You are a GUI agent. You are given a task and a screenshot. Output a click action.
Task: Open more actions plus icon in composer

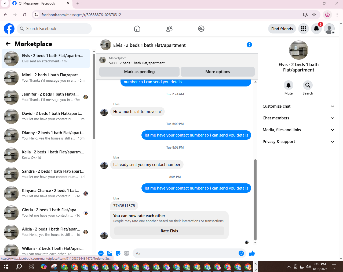[101, 253]
